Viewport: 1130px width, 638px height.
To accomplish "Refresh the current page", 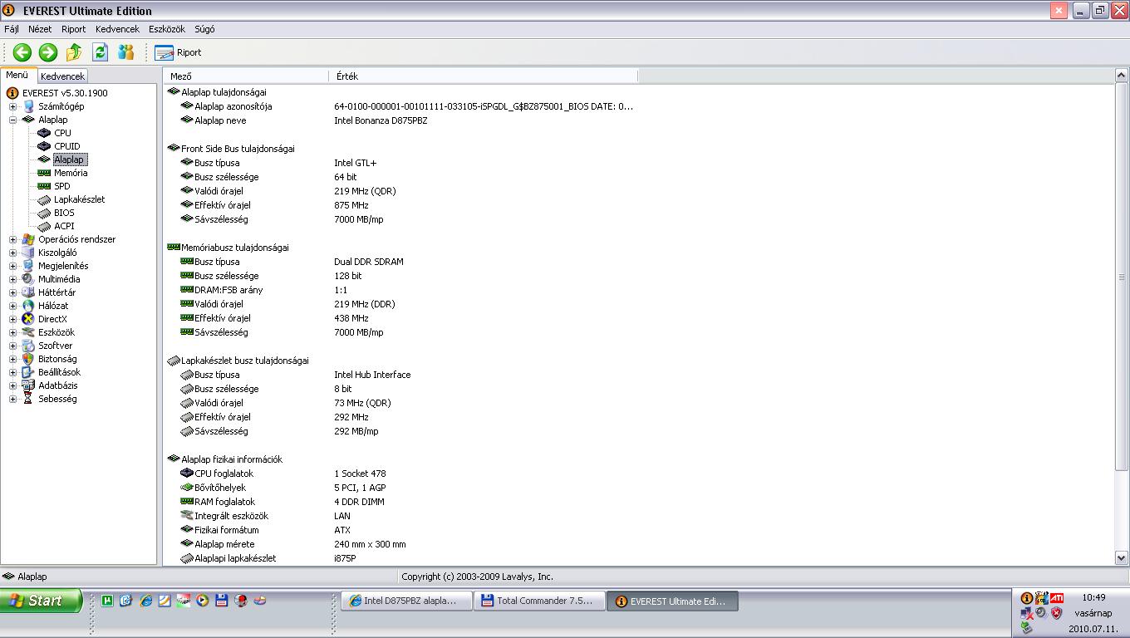I will (100, 52).
